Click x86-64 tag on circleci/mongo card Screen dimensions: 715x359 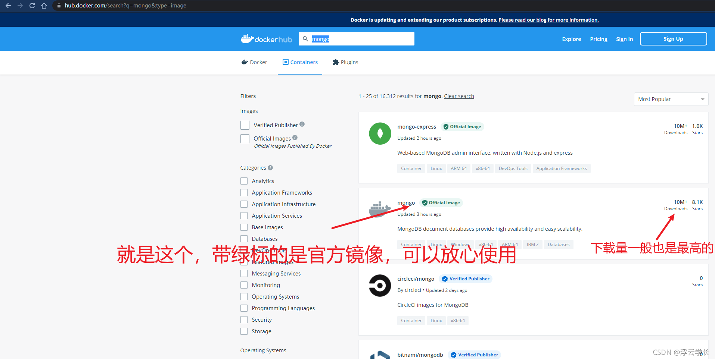pos(458,321)
